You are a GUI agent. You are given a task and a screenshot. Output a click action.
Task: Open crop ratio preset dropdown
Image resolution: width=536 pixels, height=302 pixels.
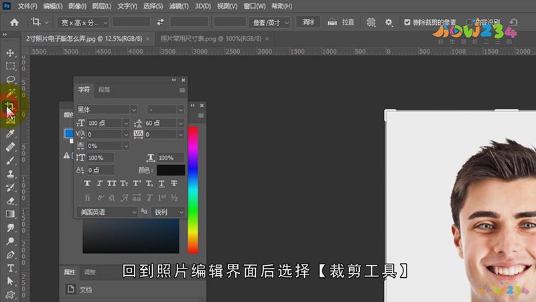click(83, 23)
